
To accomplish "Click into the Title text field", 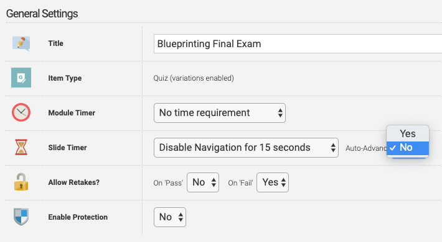I will click(x=298, y=43).
